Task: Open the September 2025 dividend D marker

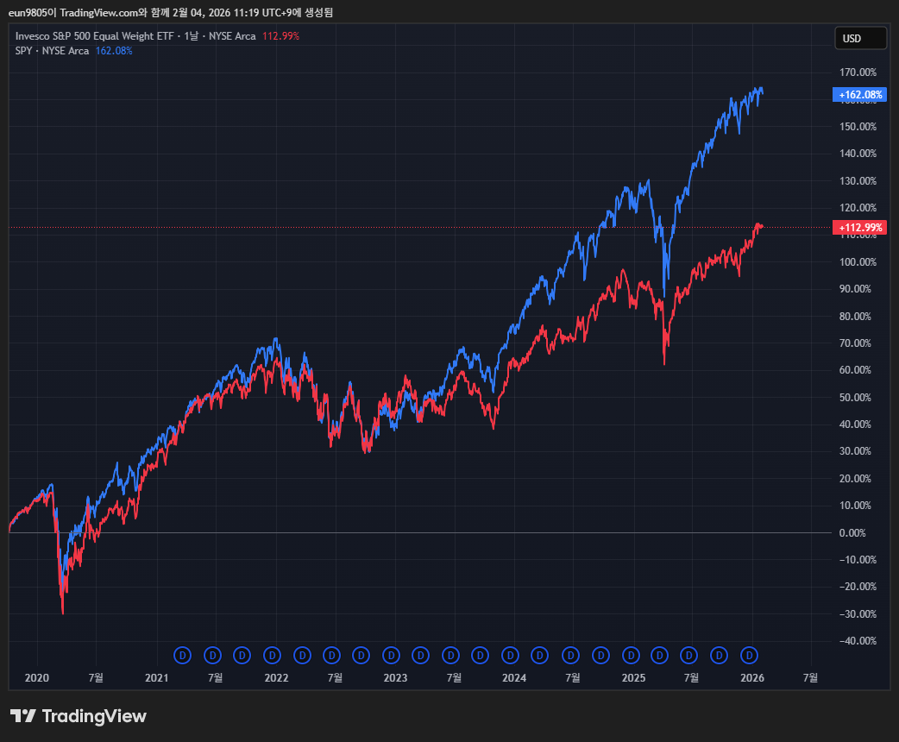Action: (x=719, y=655)
